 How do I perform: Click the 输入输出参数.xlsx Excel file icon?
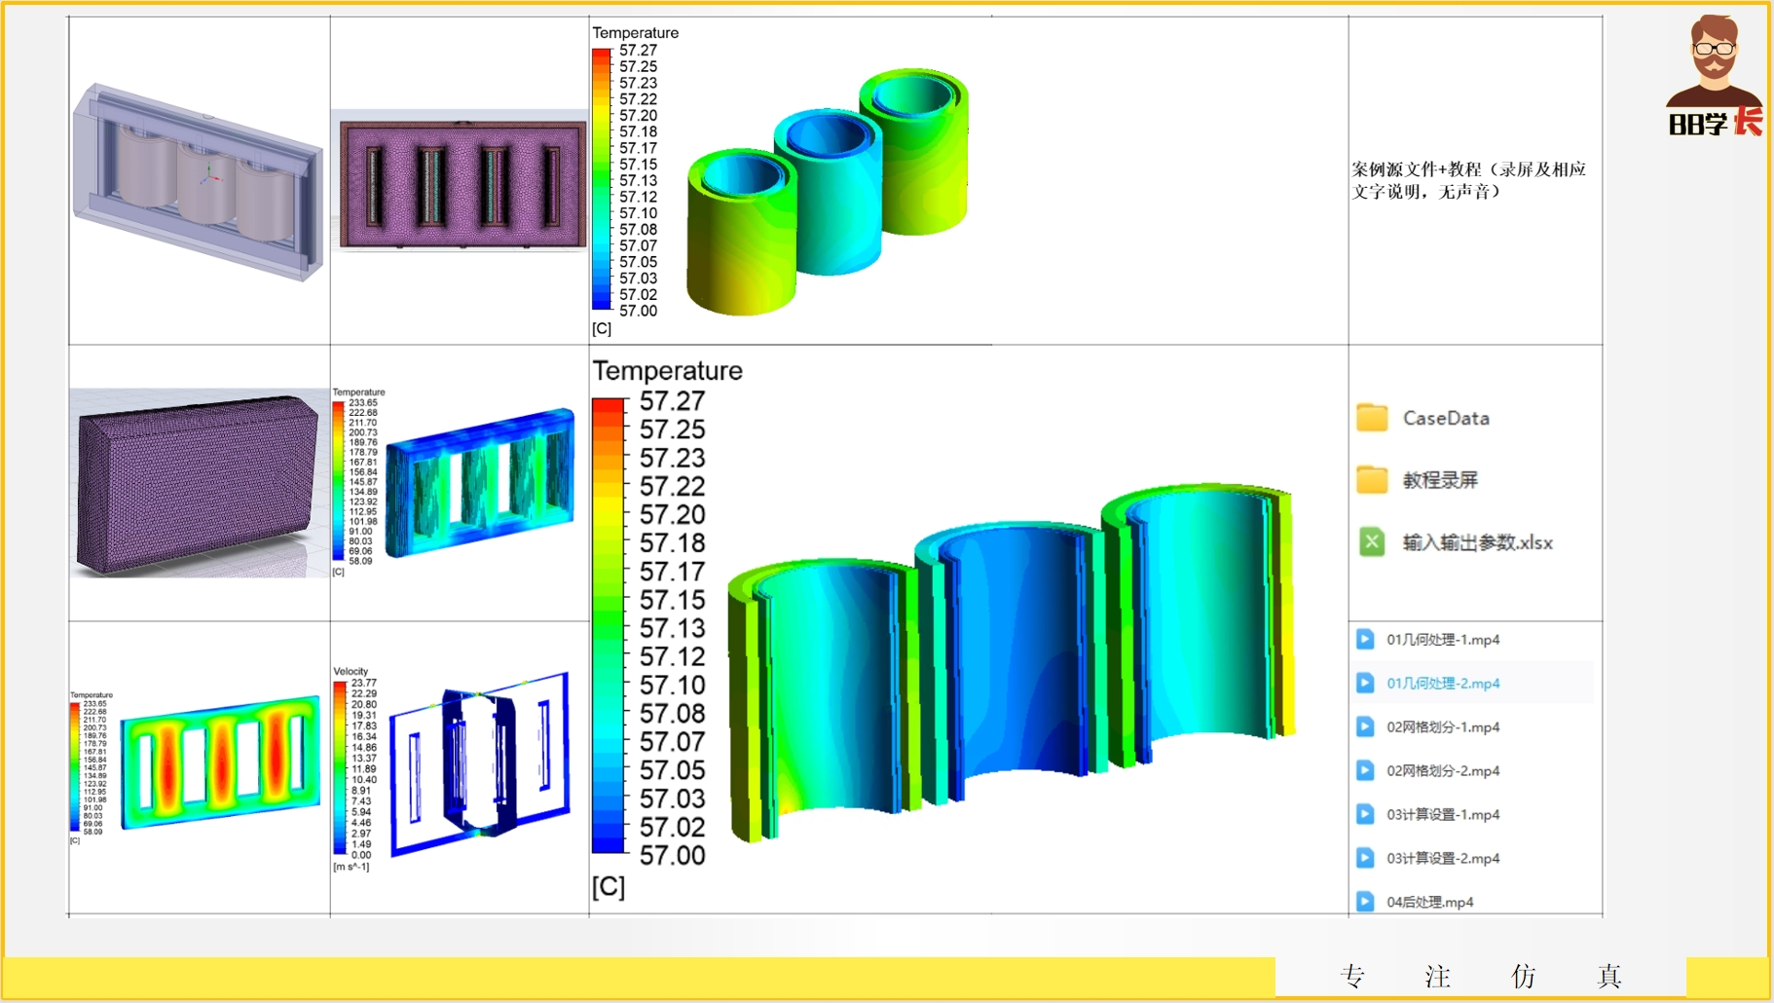coord(1372,542)
